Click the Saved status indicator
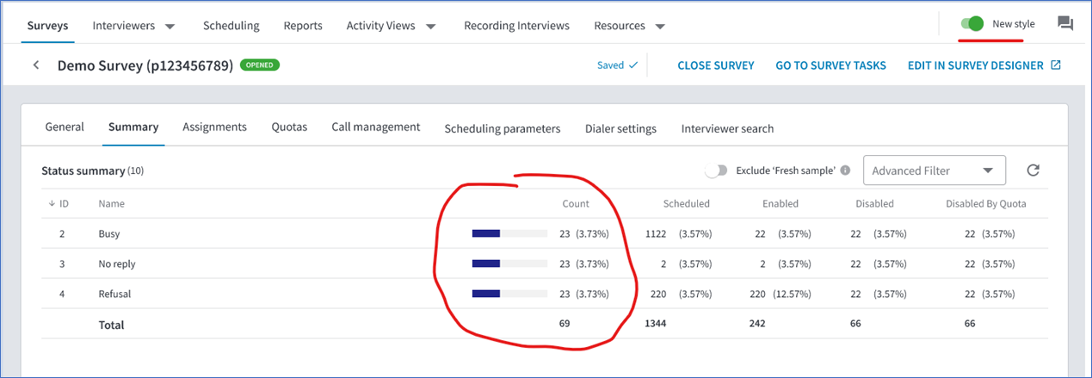The image size is (1092, 378). coord(618,65)
